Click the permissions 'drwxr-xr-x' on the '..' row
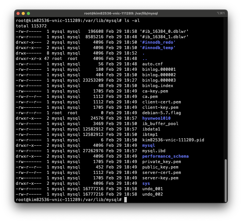The width and height of the screenshot is (242, 222). (29, 59)
